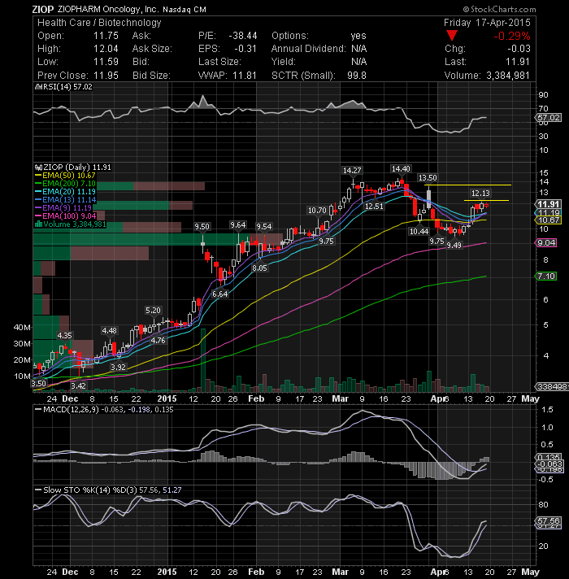569x579 pixels.
Task: Click the 9.54 price label
Action: [x=264, y=226]
